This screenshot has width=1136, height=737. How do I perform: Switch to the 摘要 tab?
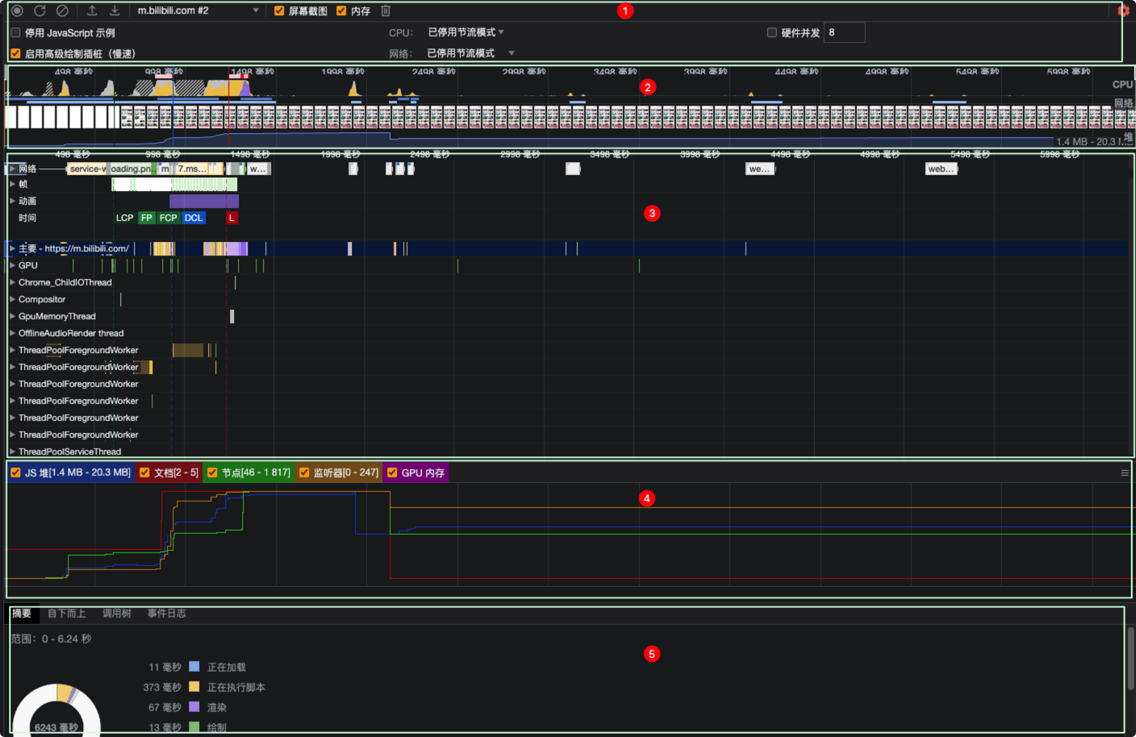[x=22, y=614]
